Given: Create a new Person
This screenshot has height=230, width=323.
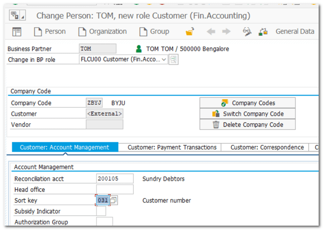Looking at the screenshot, I should click(50, 32).
